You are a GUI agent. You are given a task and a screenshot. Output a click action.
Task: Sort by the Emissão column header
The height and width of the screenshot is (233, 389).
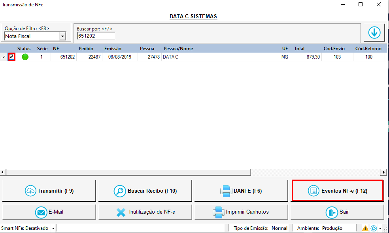[x=113, y=49]
